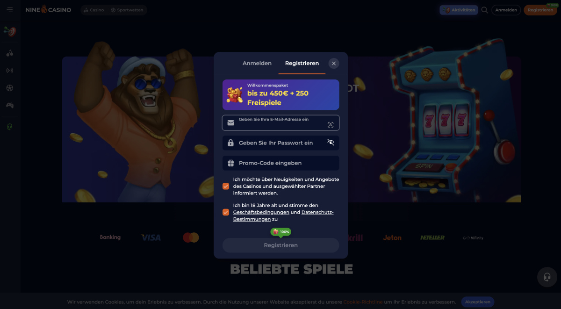561x309 pixels.
Task: Focus the E-Mail-Adresse input field
Action: (x=281, y=123)
